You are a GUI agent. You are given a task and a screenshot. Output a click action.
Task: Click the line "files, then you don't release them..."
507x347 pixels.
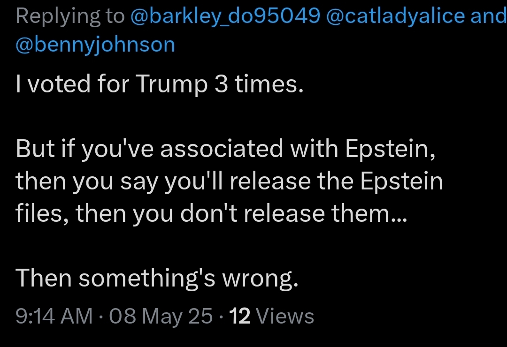click(211, 213)
